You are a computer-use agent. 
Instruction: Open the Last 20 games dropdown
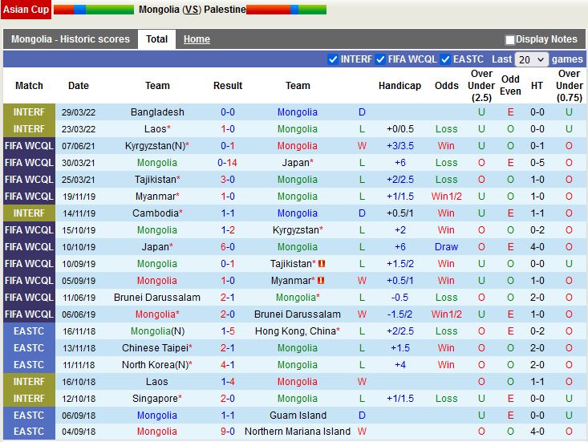coord(532,59)
